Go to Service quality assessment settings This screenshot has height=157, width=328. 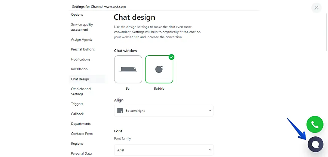82,27
